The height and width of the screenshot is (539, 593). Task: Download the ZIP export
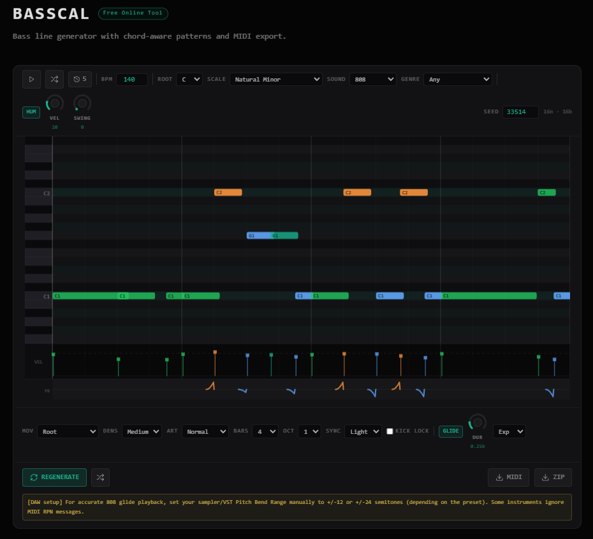(x=553, y=477)
